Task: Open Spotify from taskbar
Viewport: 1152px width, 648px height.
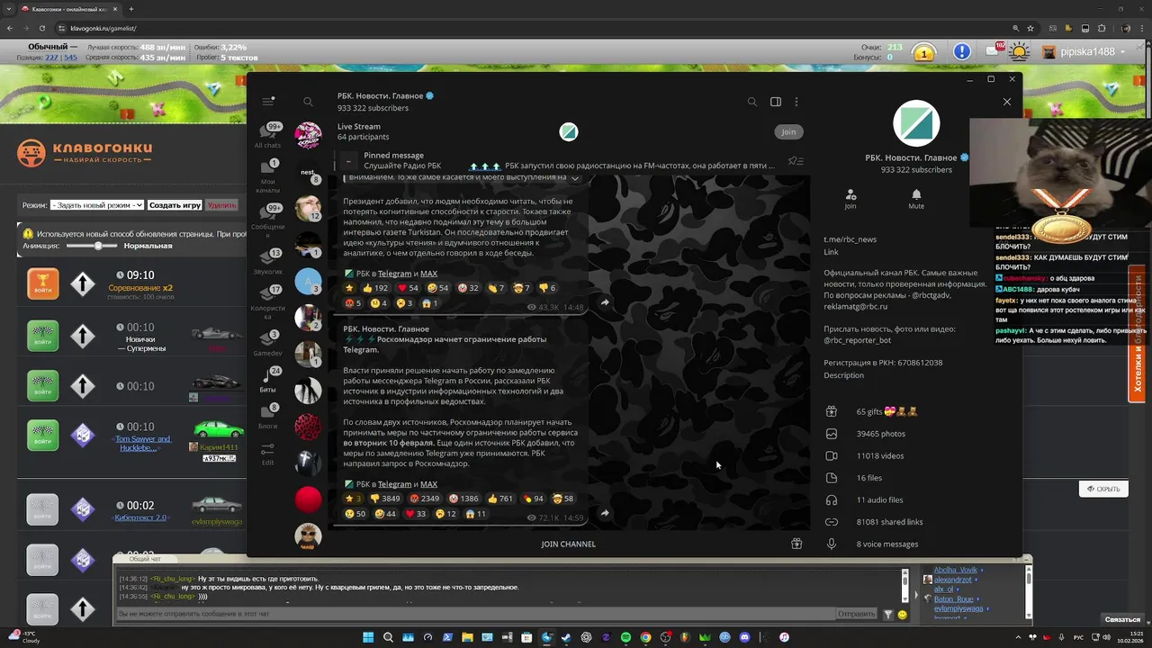Action: tap(625, 637)
